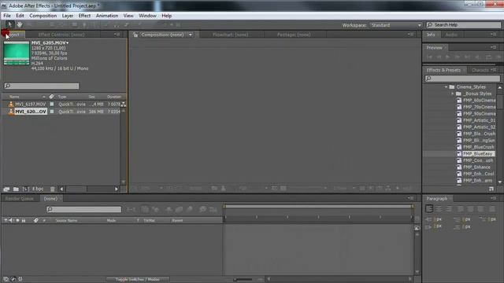Click the new bin icon in Effects & Presets

coord(491,189)
